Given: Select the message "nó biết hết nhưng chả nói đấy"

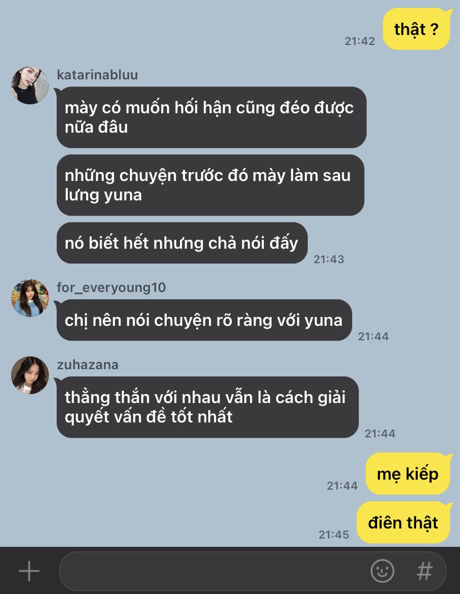Looking at the screenshot, I should (x=182, y=243).
